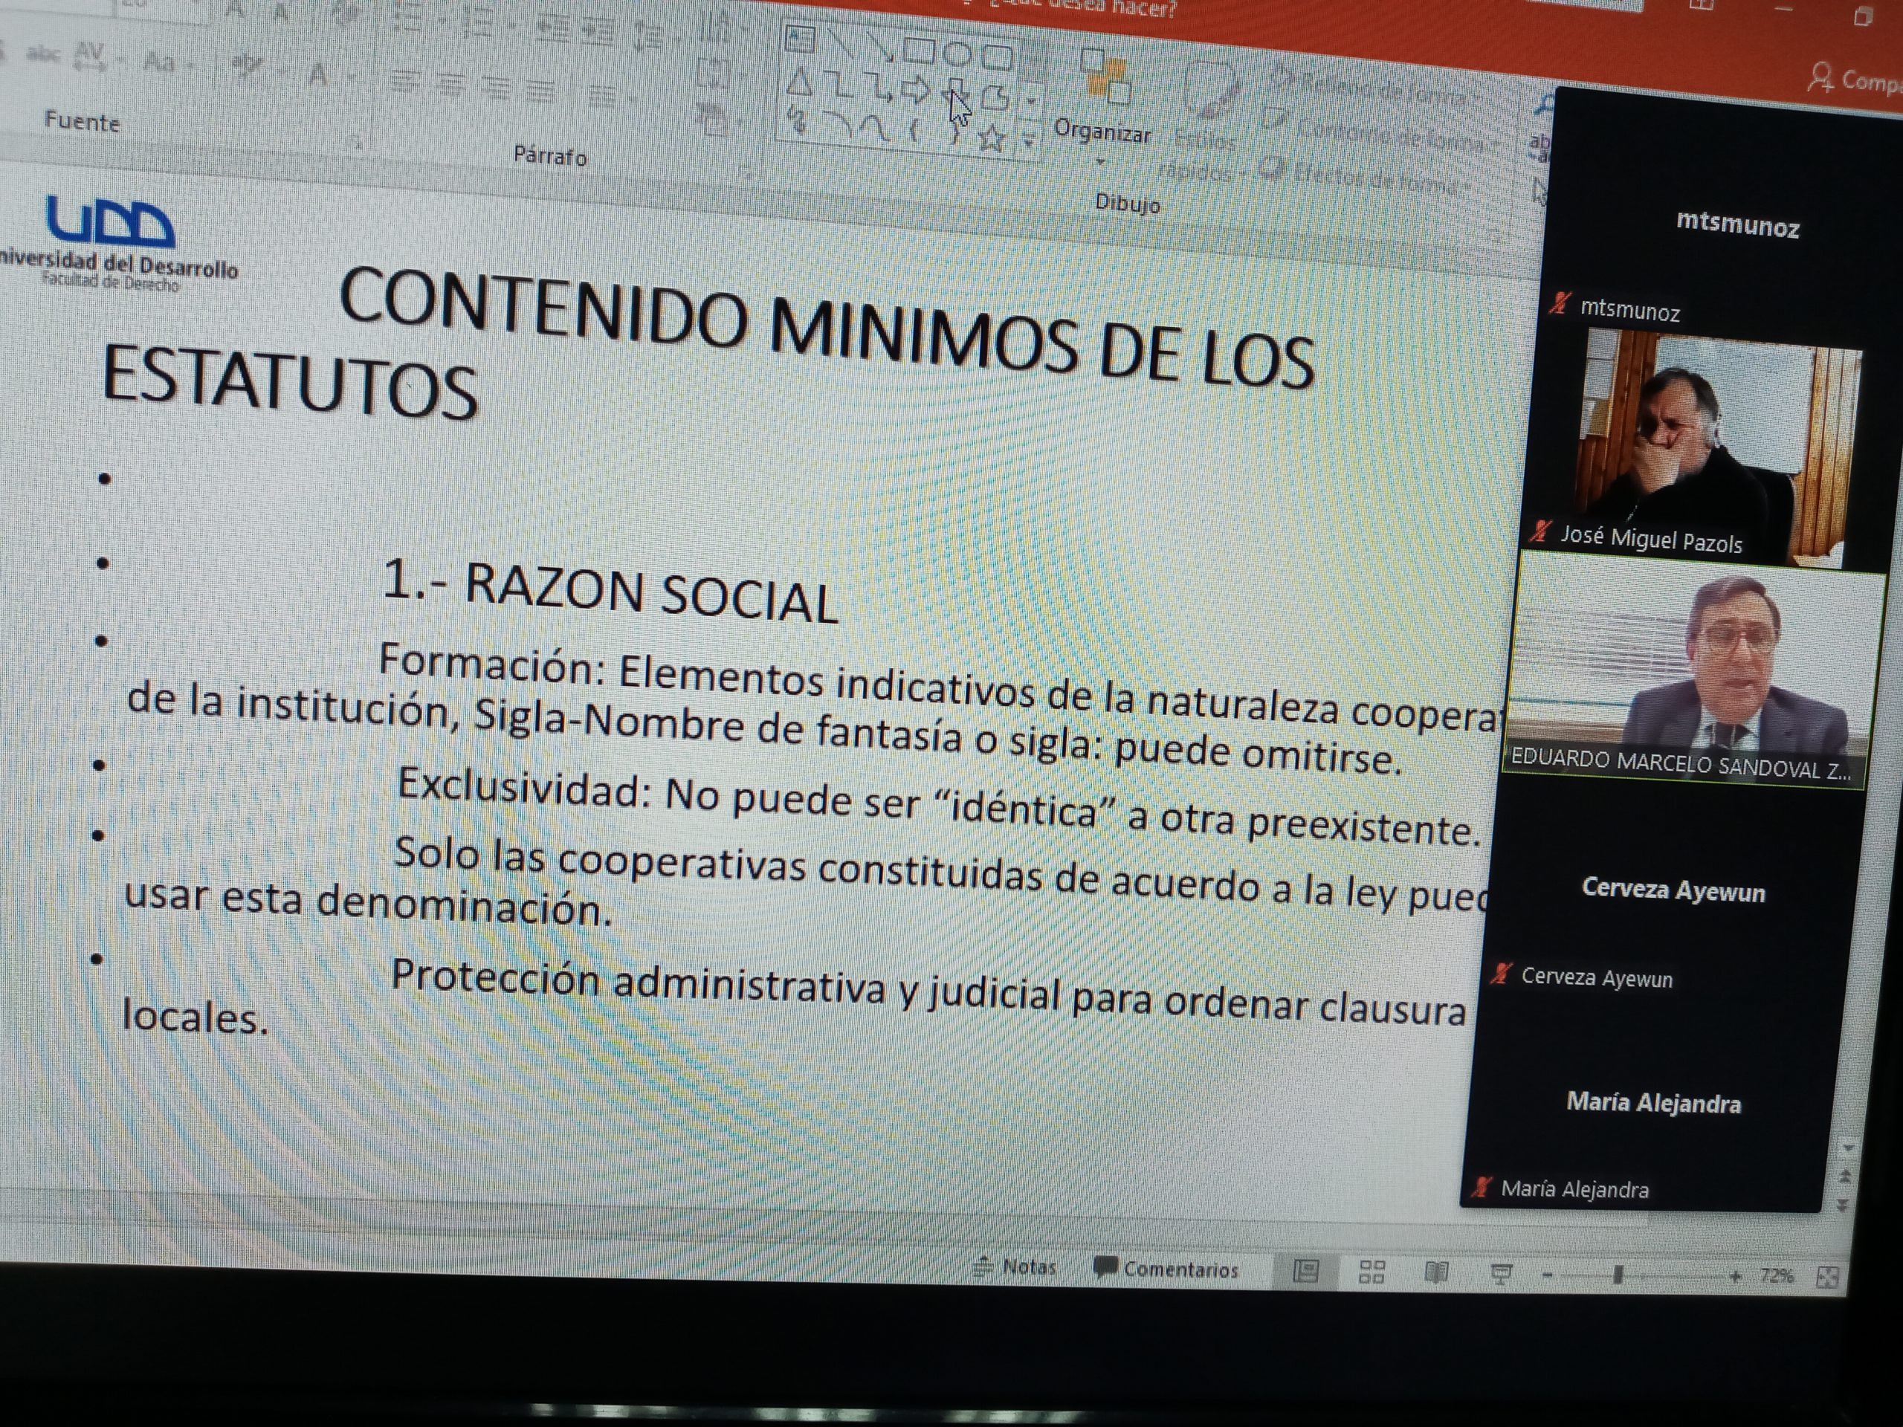Select the Curve shape
Image resolution: width=1903 pixels, height=1427 pixels.
point(876,129)
